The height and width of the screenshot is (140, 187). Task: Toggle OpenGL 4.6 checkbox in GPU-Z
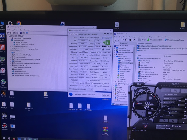(101, 86)
